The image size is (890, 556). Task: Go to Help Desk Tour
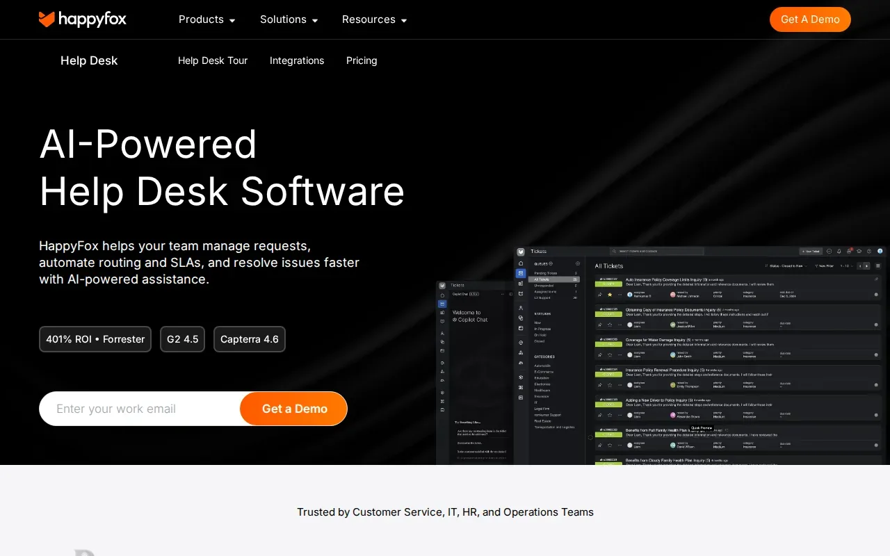(213, 60)
